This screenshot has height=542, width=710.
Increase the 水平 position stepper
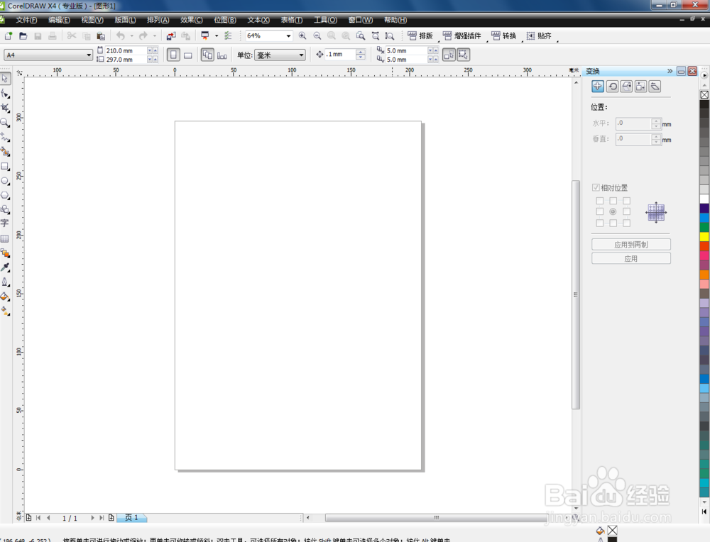[656, 121]
